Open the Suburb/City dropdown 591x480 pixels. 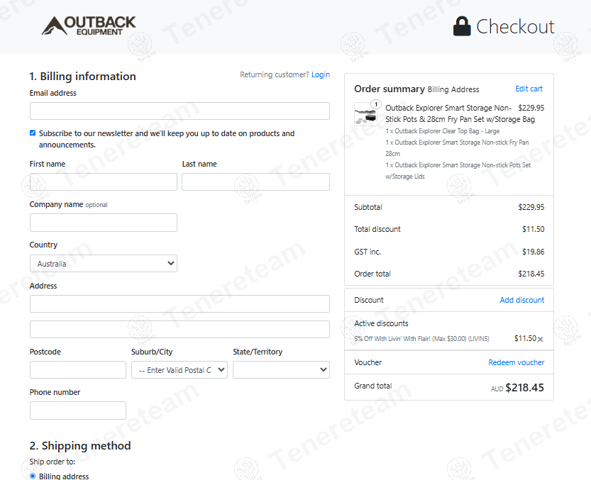point(179,369)
